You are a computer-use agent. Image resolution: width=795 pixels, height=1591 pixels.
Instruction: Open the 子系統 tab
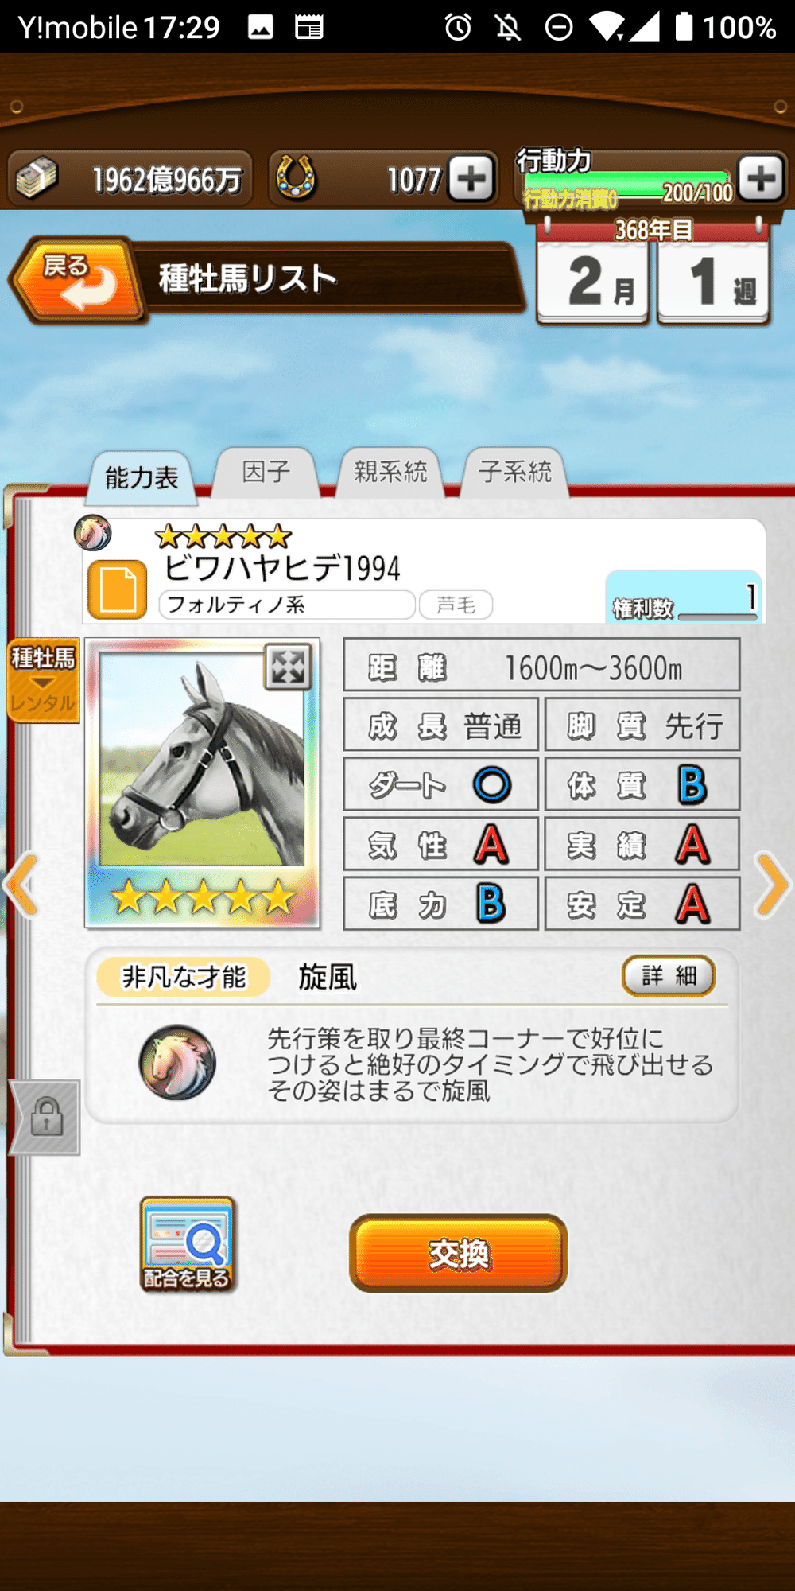pyautogui.click(x=514, y=473)
